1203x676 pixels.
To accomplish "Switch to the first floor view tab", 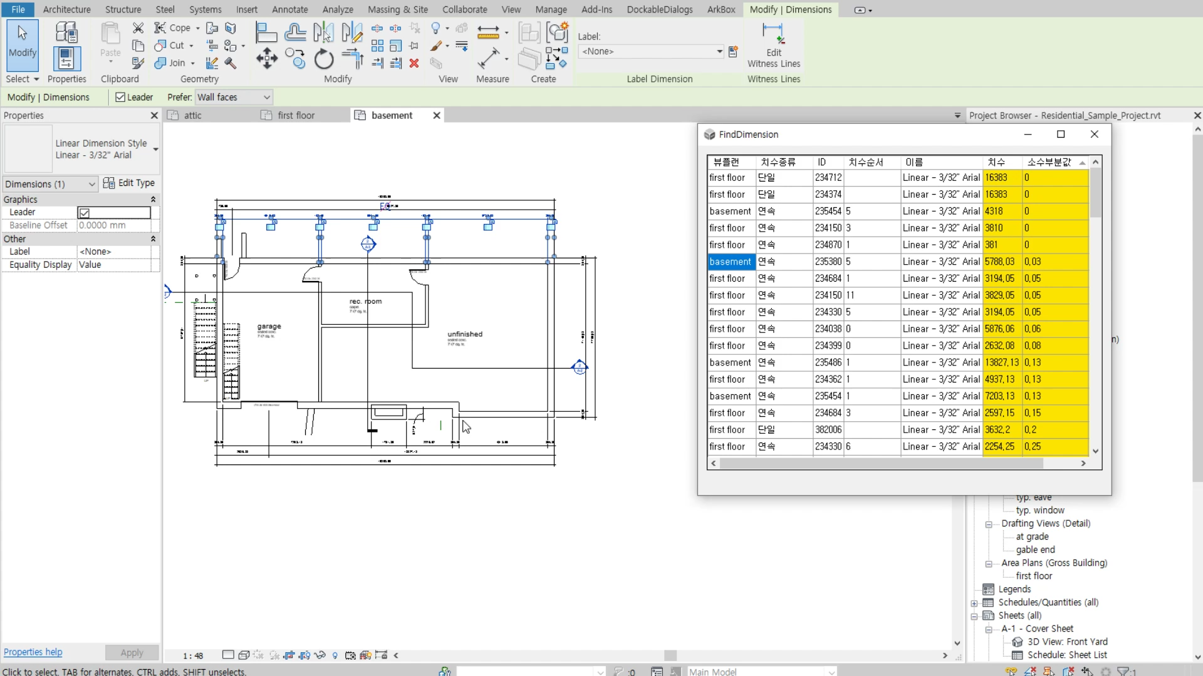I will 296,115.
